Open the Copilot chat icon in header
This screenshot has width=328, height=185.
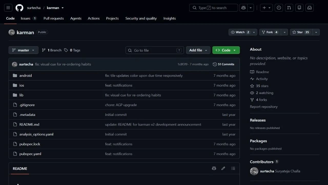(x=243, y=8)
